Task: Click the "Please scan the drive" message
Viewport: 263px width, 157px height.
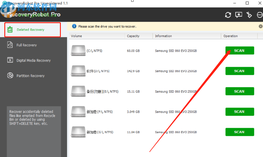Action: (107, 26)
